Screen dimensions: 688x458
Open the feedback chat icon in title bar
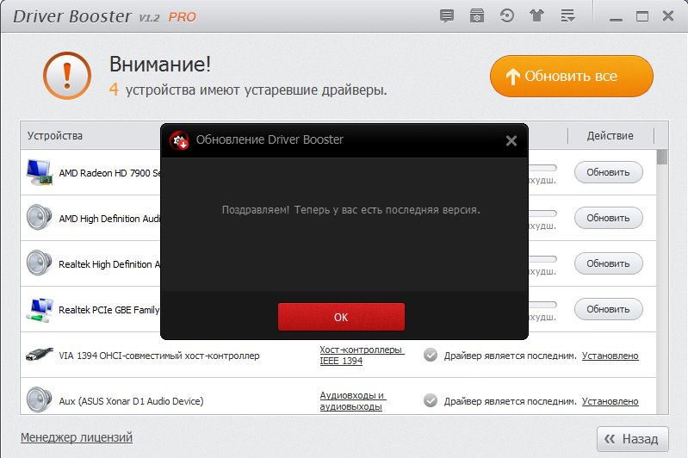[x=447, y=16]
